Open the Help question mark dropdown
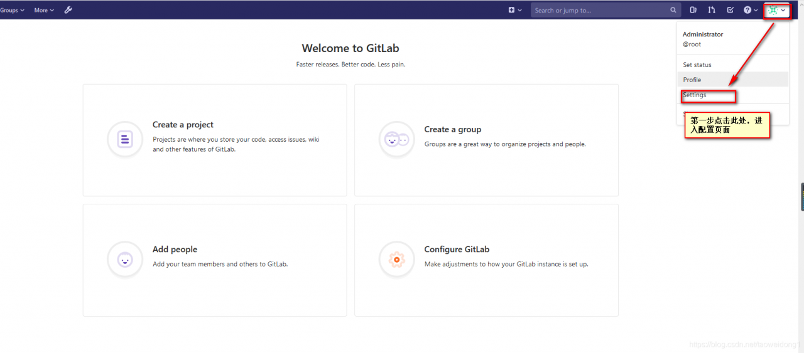The height and width of the screenshot is (353, 804). click(x=751, y=10)
